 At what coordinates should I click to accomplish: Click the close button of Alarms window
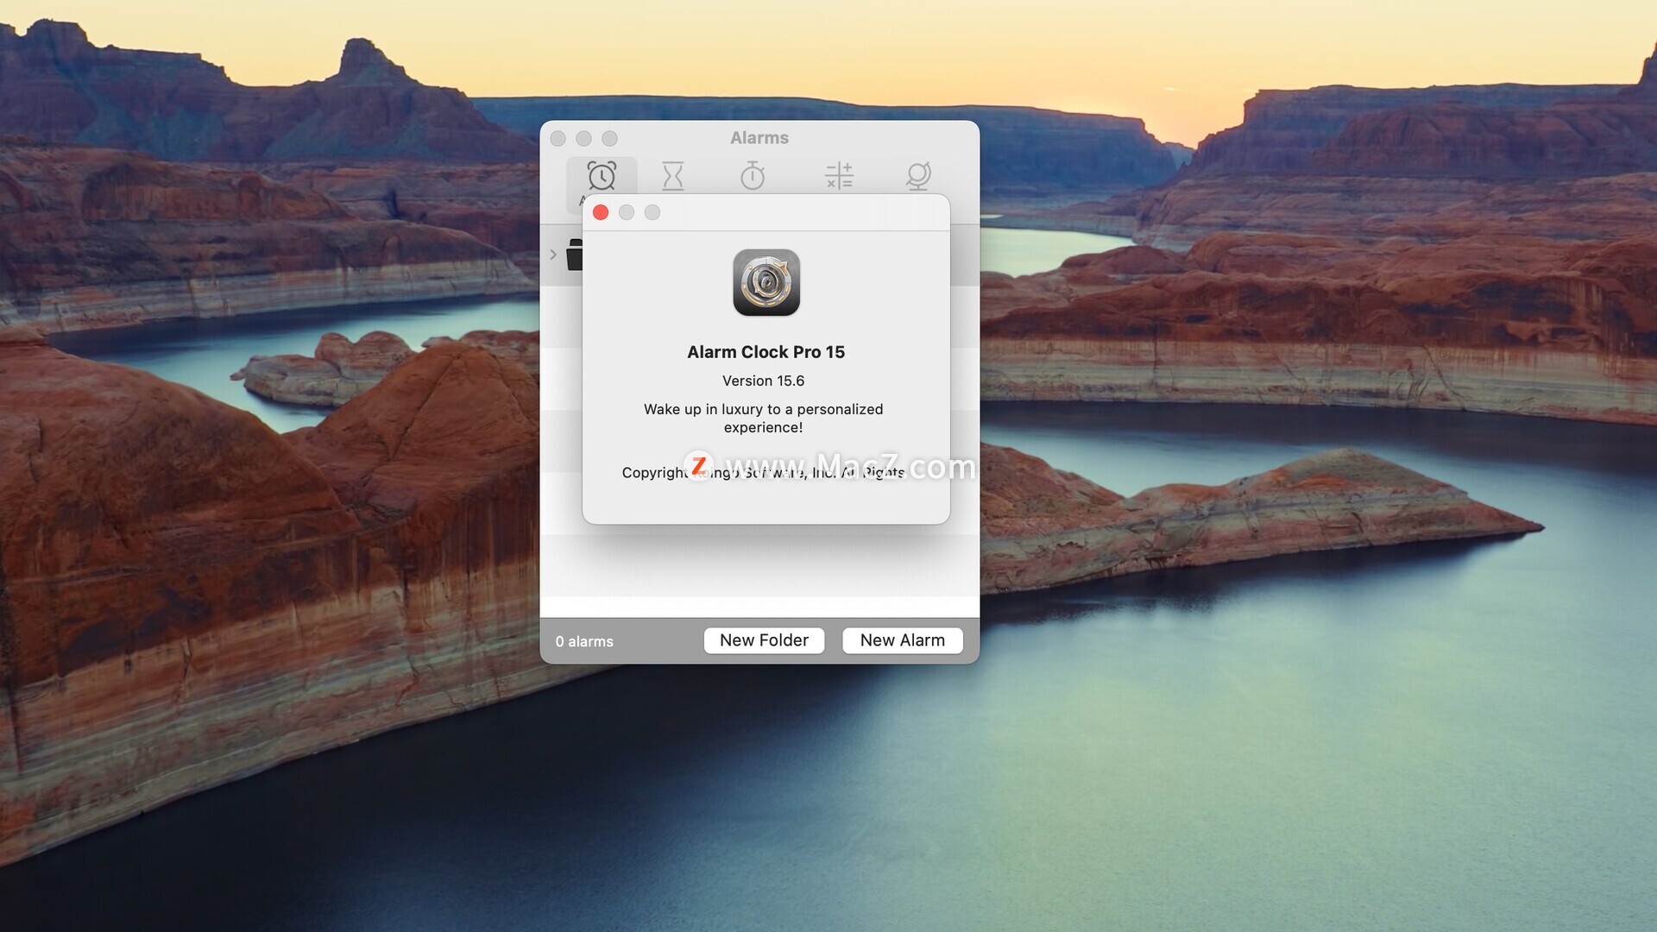558,138
